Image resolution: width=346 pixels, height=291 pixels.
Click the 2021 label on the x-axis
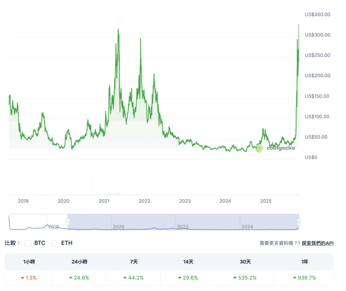point(104,201)
